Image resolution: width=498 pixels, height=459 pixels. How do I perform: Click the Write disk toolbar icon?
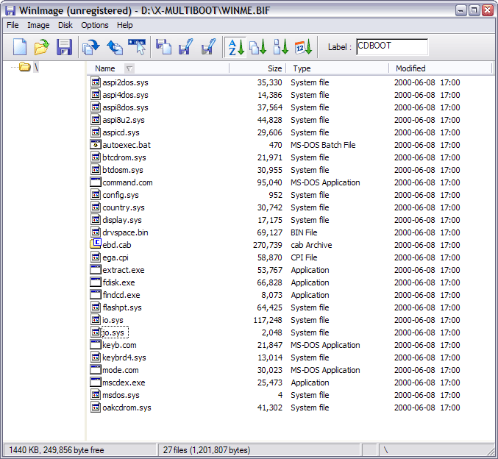point(115,47)
